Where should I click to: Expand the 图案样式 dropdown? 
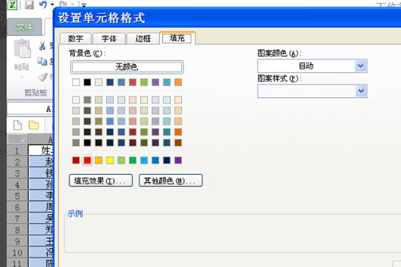[x=361, y=91]
